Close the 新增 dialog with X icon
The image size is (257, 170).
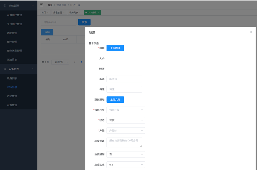coord(251,32)
